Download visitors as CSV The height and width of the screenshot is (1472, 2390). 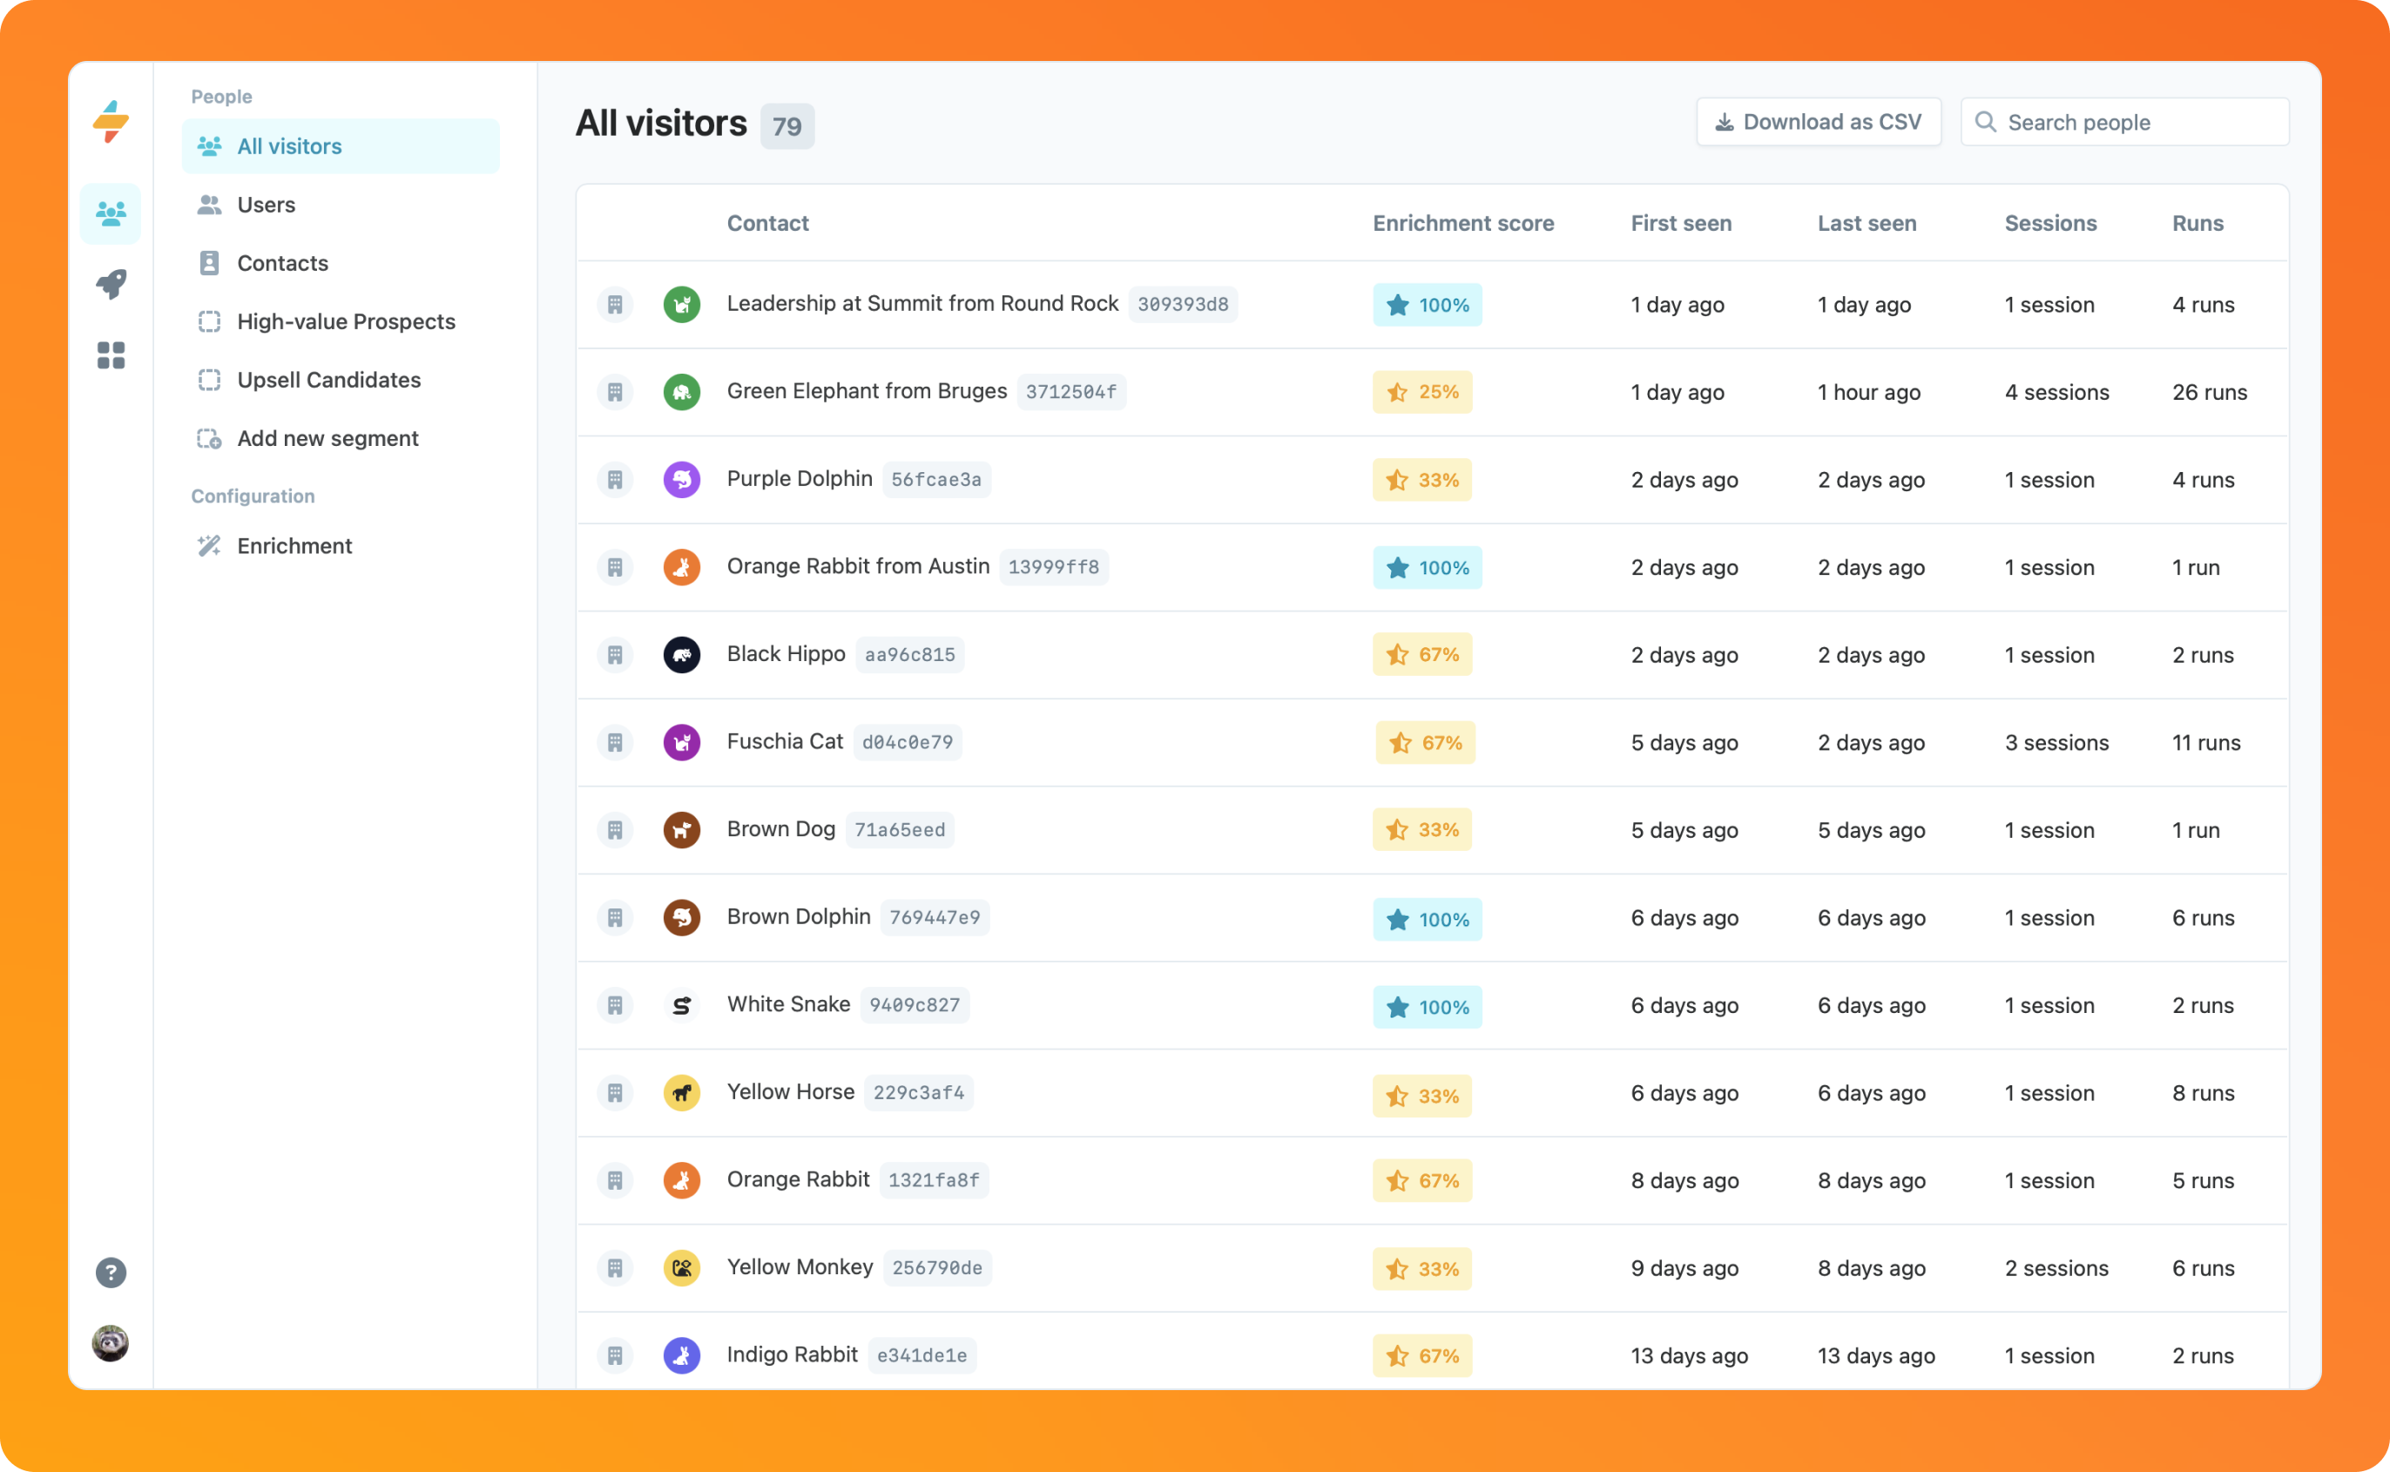[x=1818, y=123]
